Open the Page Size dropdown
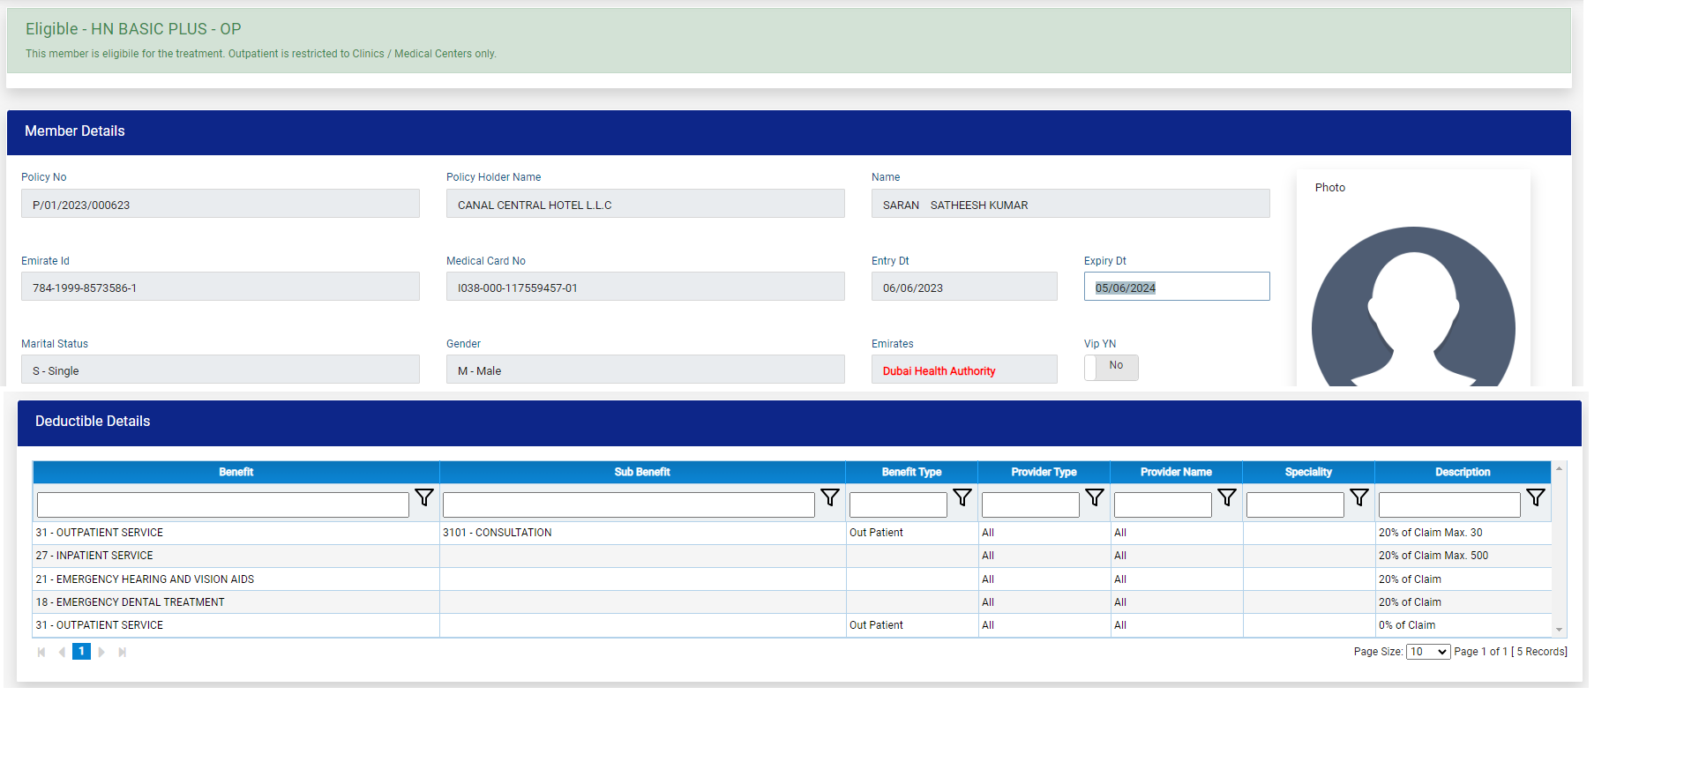The image size is (1684, 777). pyautogui.click(x=1427, y=652)
